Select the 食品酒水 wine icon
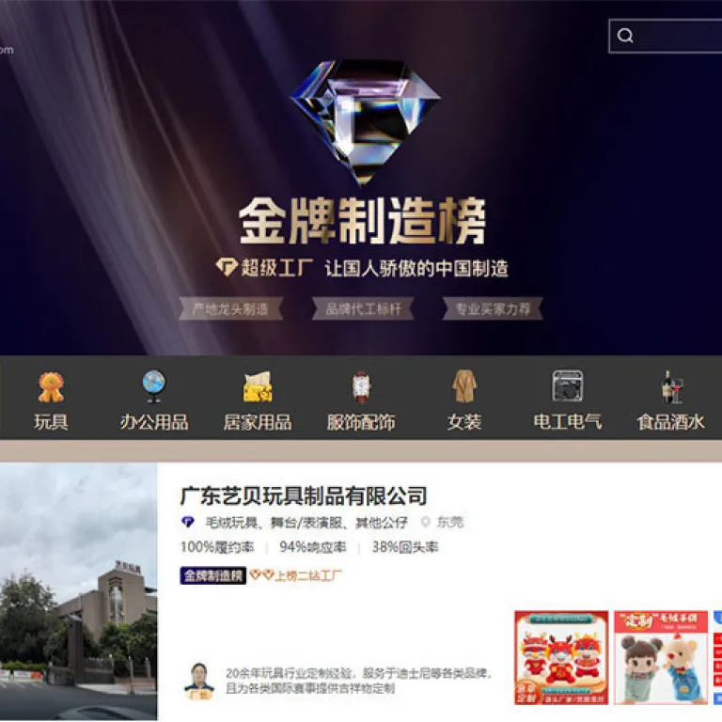This screenshot has width=722, height=722. coord(671,386)
